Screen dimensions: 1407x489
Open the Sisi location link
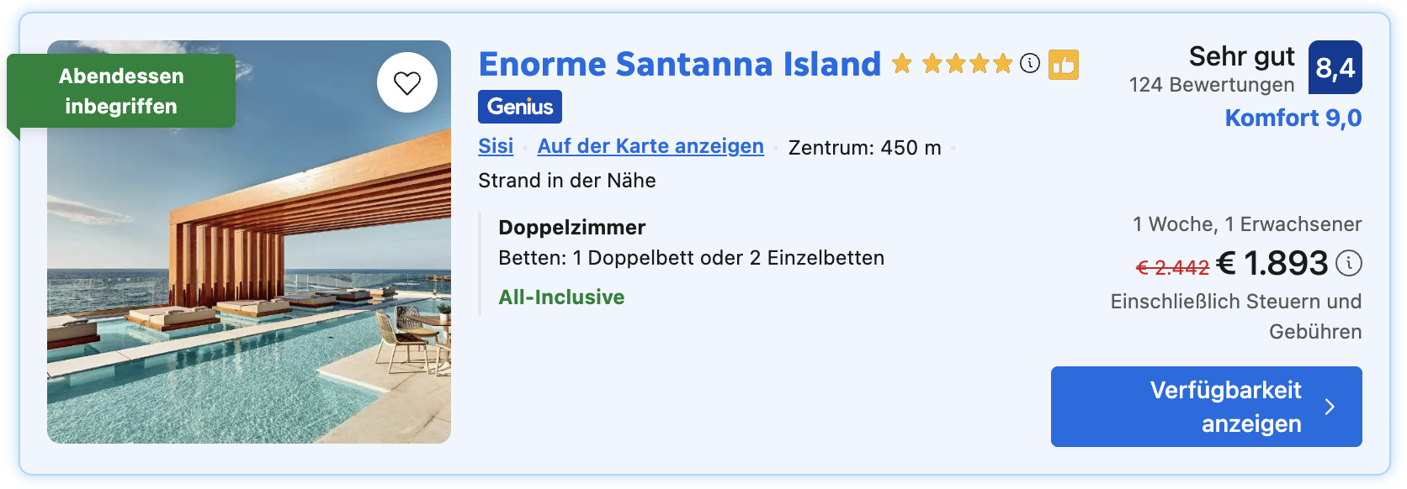[496, 146]
